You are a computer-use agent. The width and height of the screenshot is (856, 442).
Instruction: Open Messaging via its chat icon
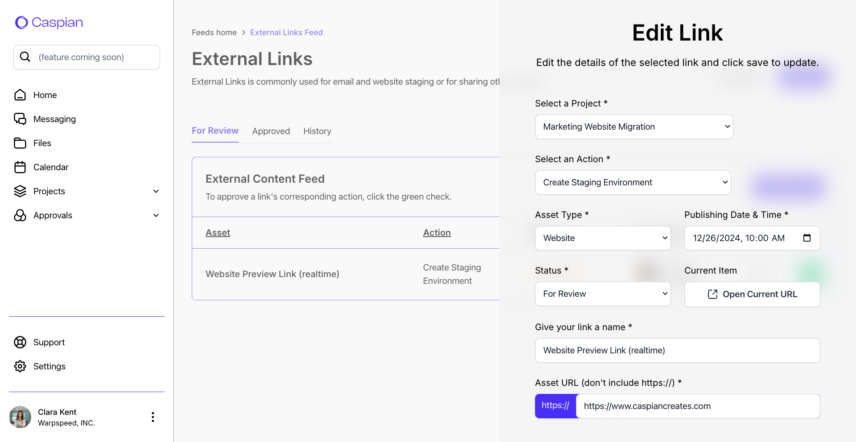click(20, 119)
